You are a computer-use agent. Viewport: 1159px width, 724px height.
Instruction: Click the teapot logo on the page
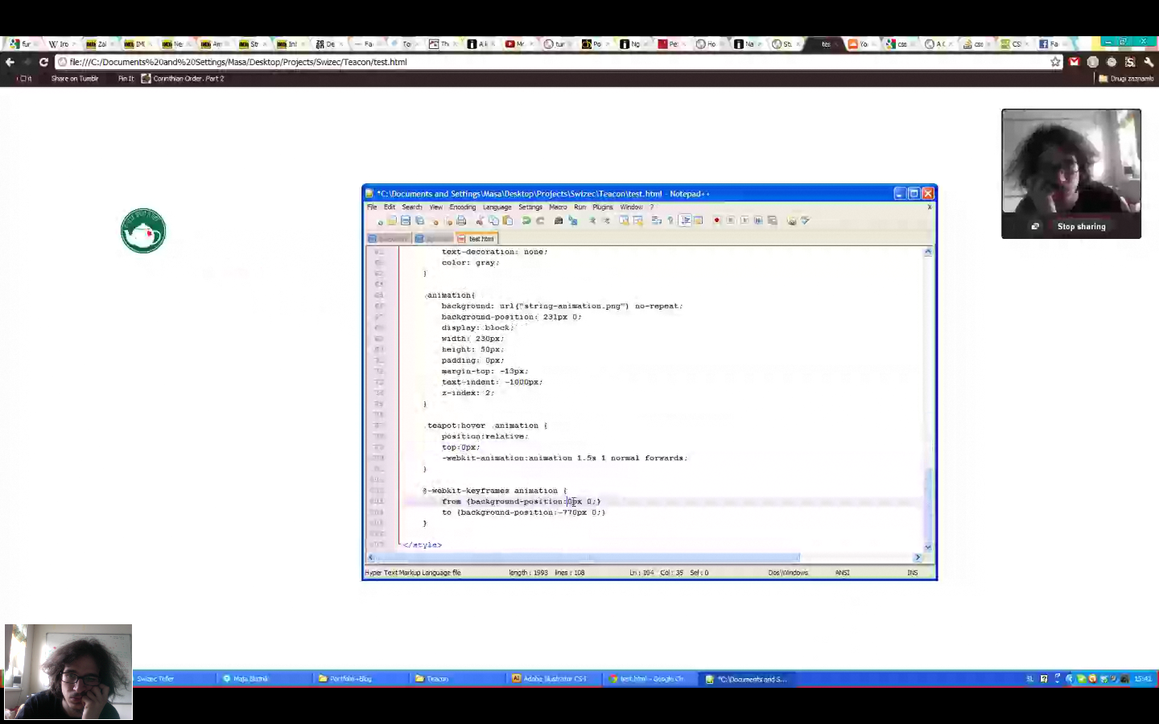point(143,231)
